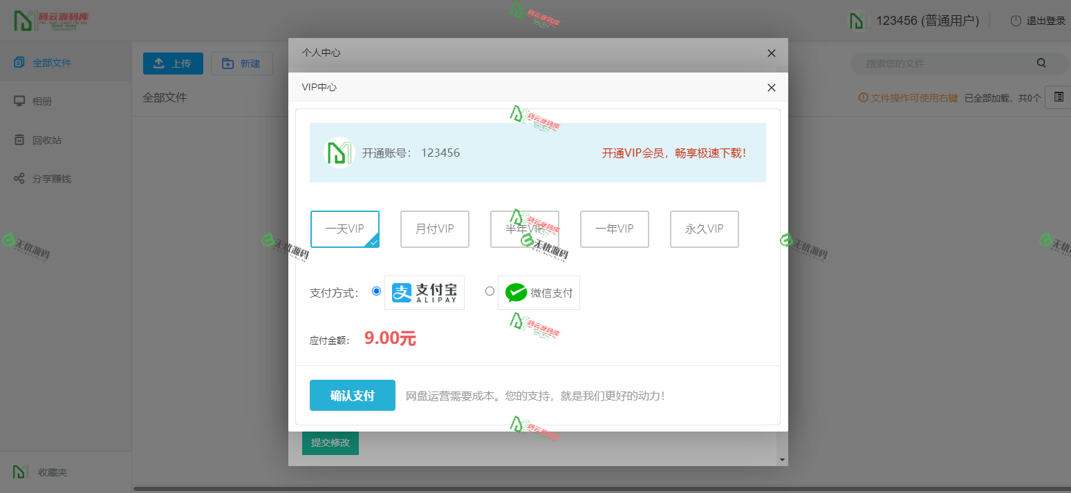Open the 回收站 (Recycle Bin) sidebar icon
Image resolution: width=1071 pixels, height=493 pixels.
[x=20, y=139]
